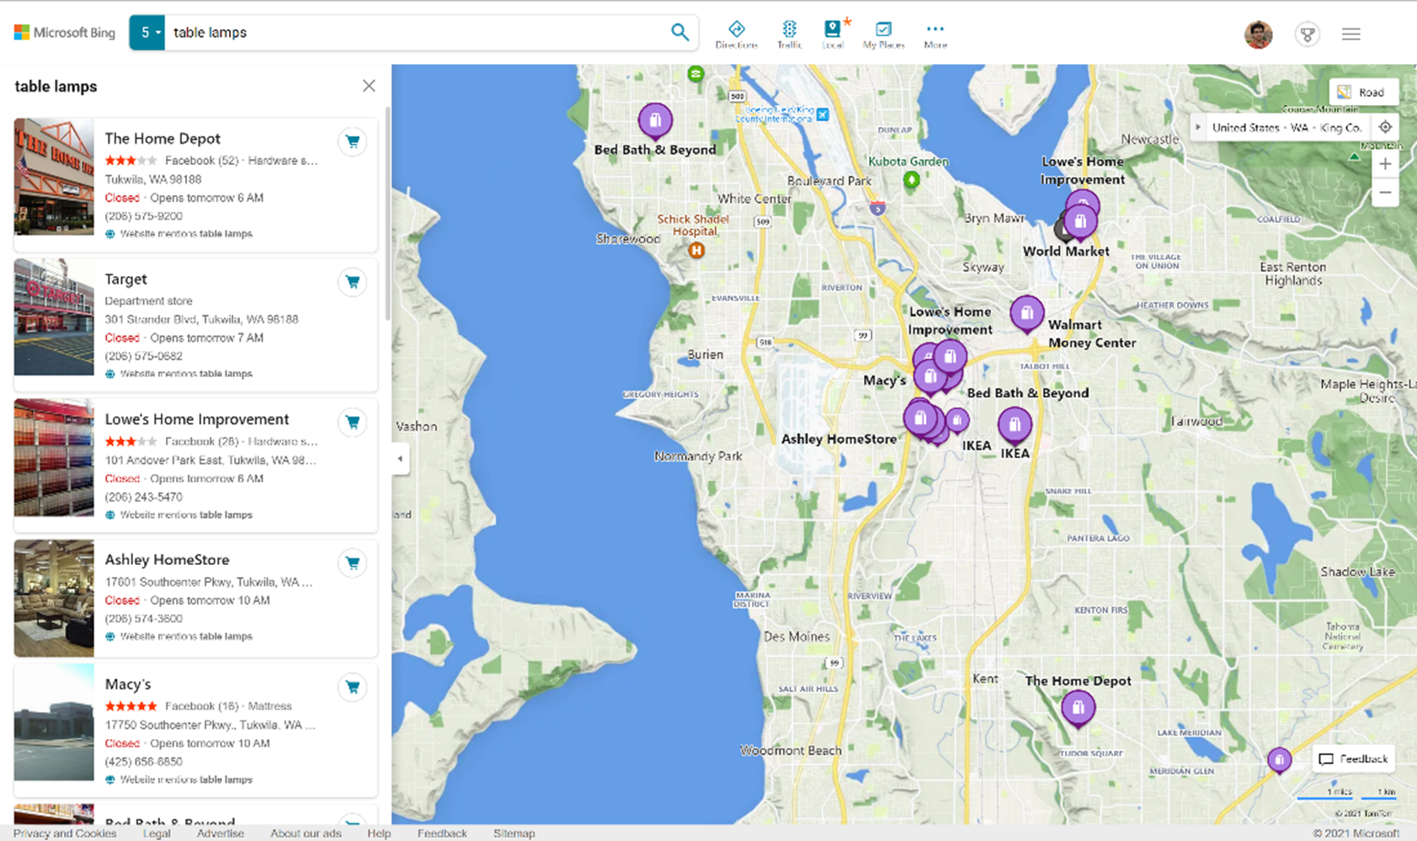The width and height of the screenshot is (1417, 841).
Task: Open the Ashley HomeStore listing title
Action: click(167, 560)
